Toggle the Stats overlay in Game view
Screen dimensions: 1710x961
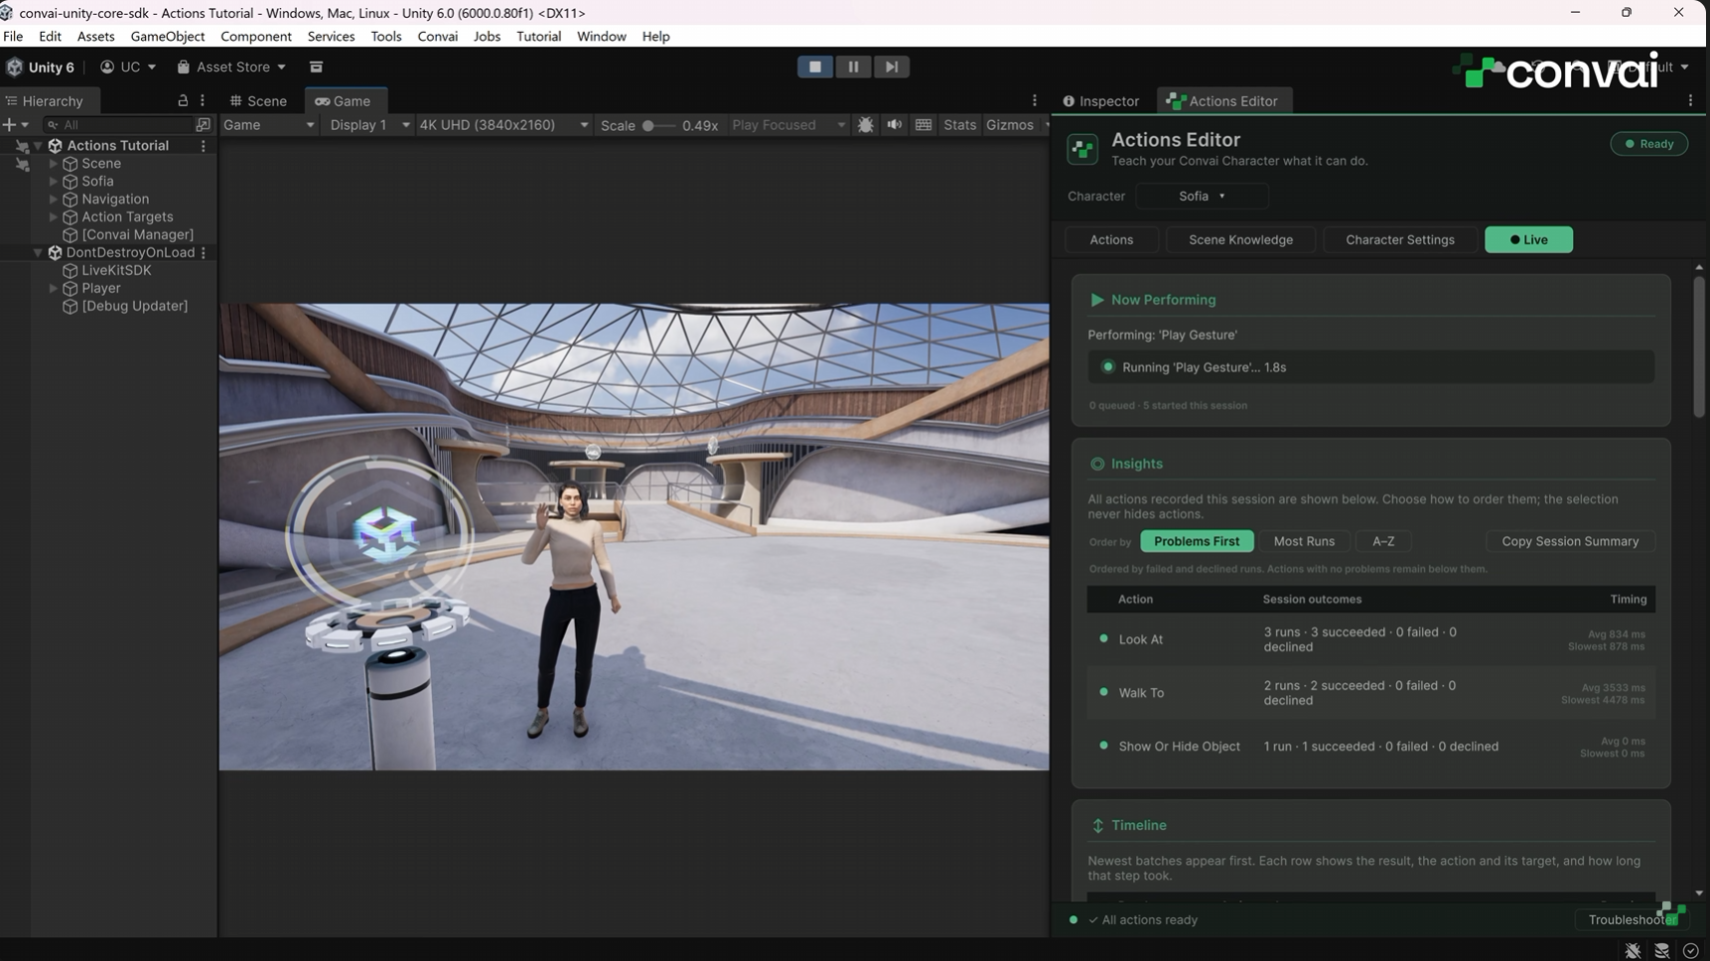[x=959, y=125]
